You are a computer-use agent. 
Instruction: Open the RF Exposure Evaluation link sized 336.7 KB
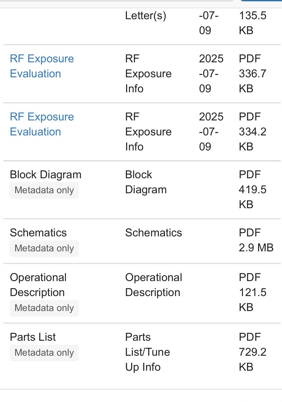click(42, 66)
